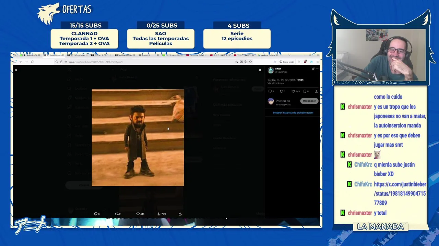Click the SAO Todas las temporadas card
The image size is (439, 246).
click(x=161, y=39)
